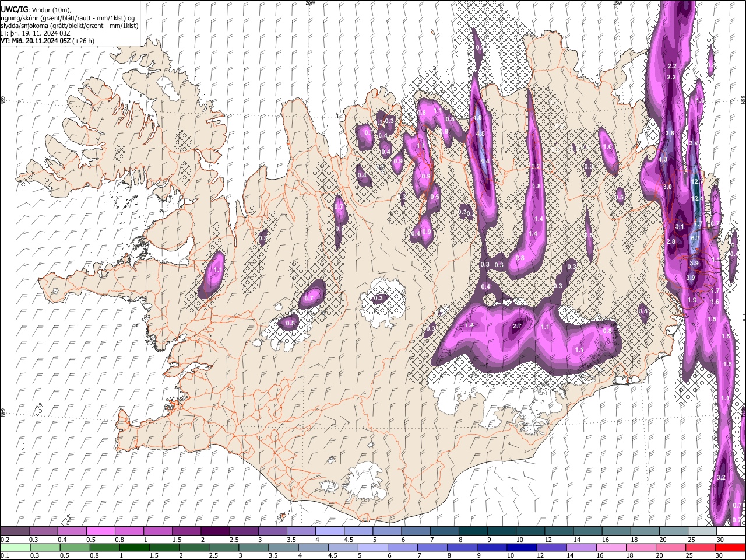The height and width of the screenshot is (560, 746).
Task: Pick the bright pink snow swatch labelled 0.5
Action: (x=101, y=531)
